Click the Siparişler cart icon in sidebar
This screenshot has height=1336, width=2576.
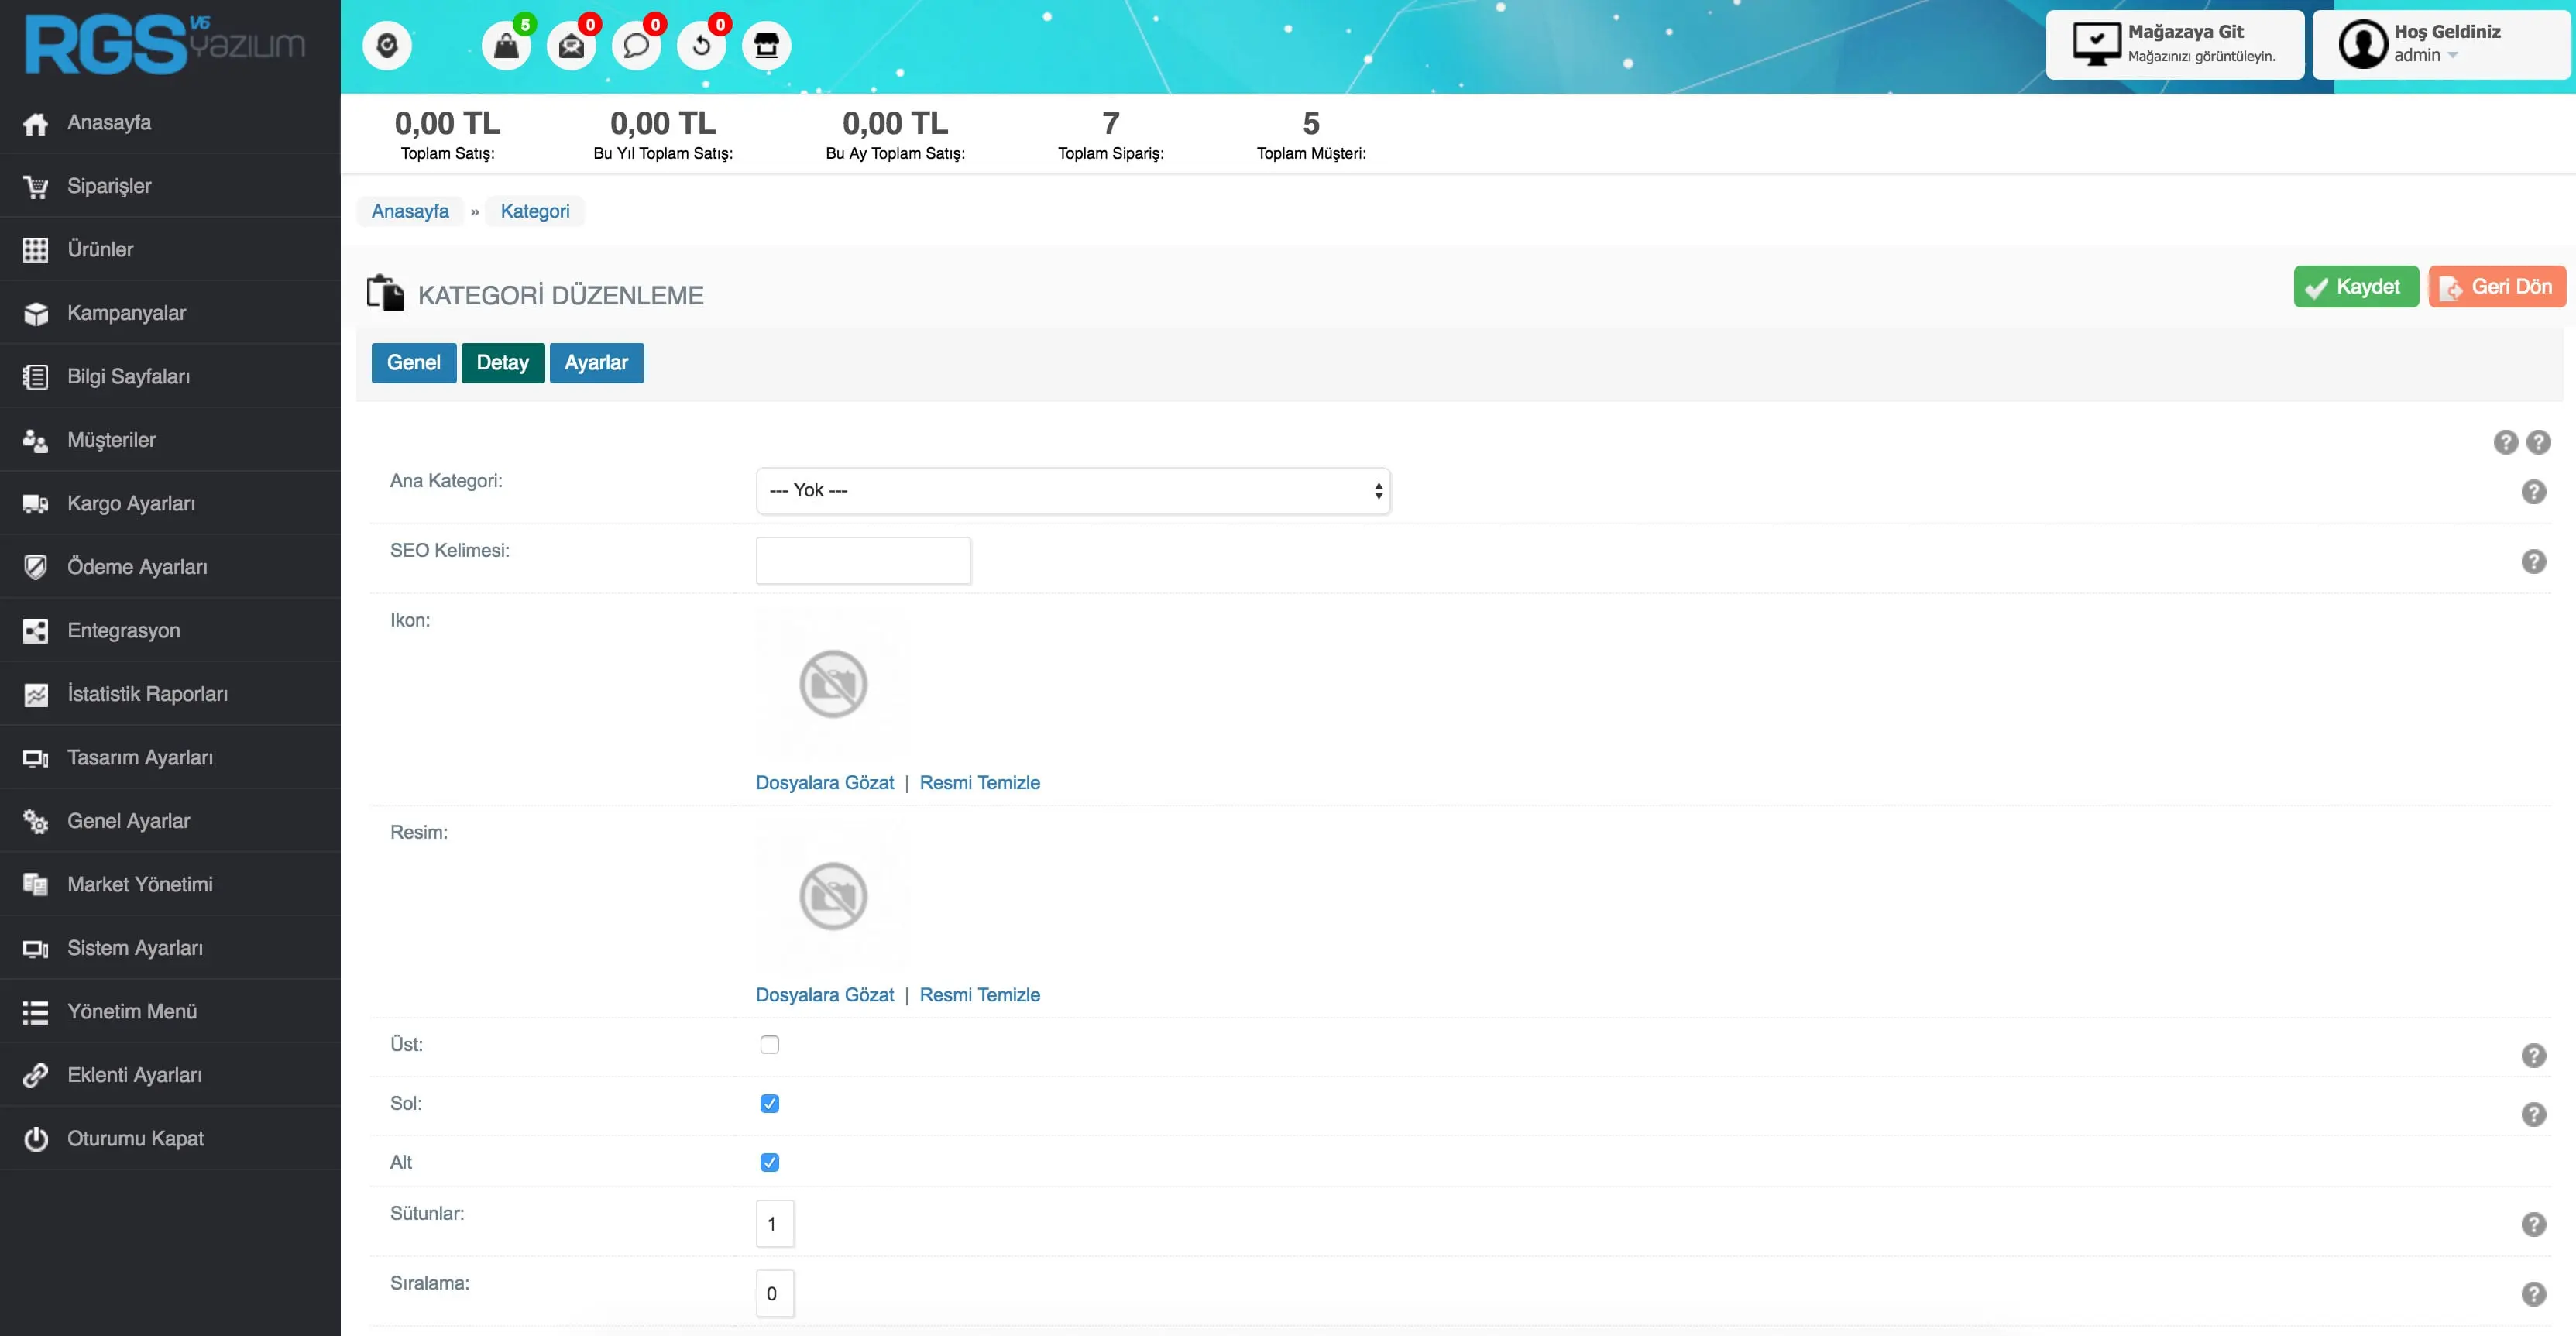(x=36, y=186)
